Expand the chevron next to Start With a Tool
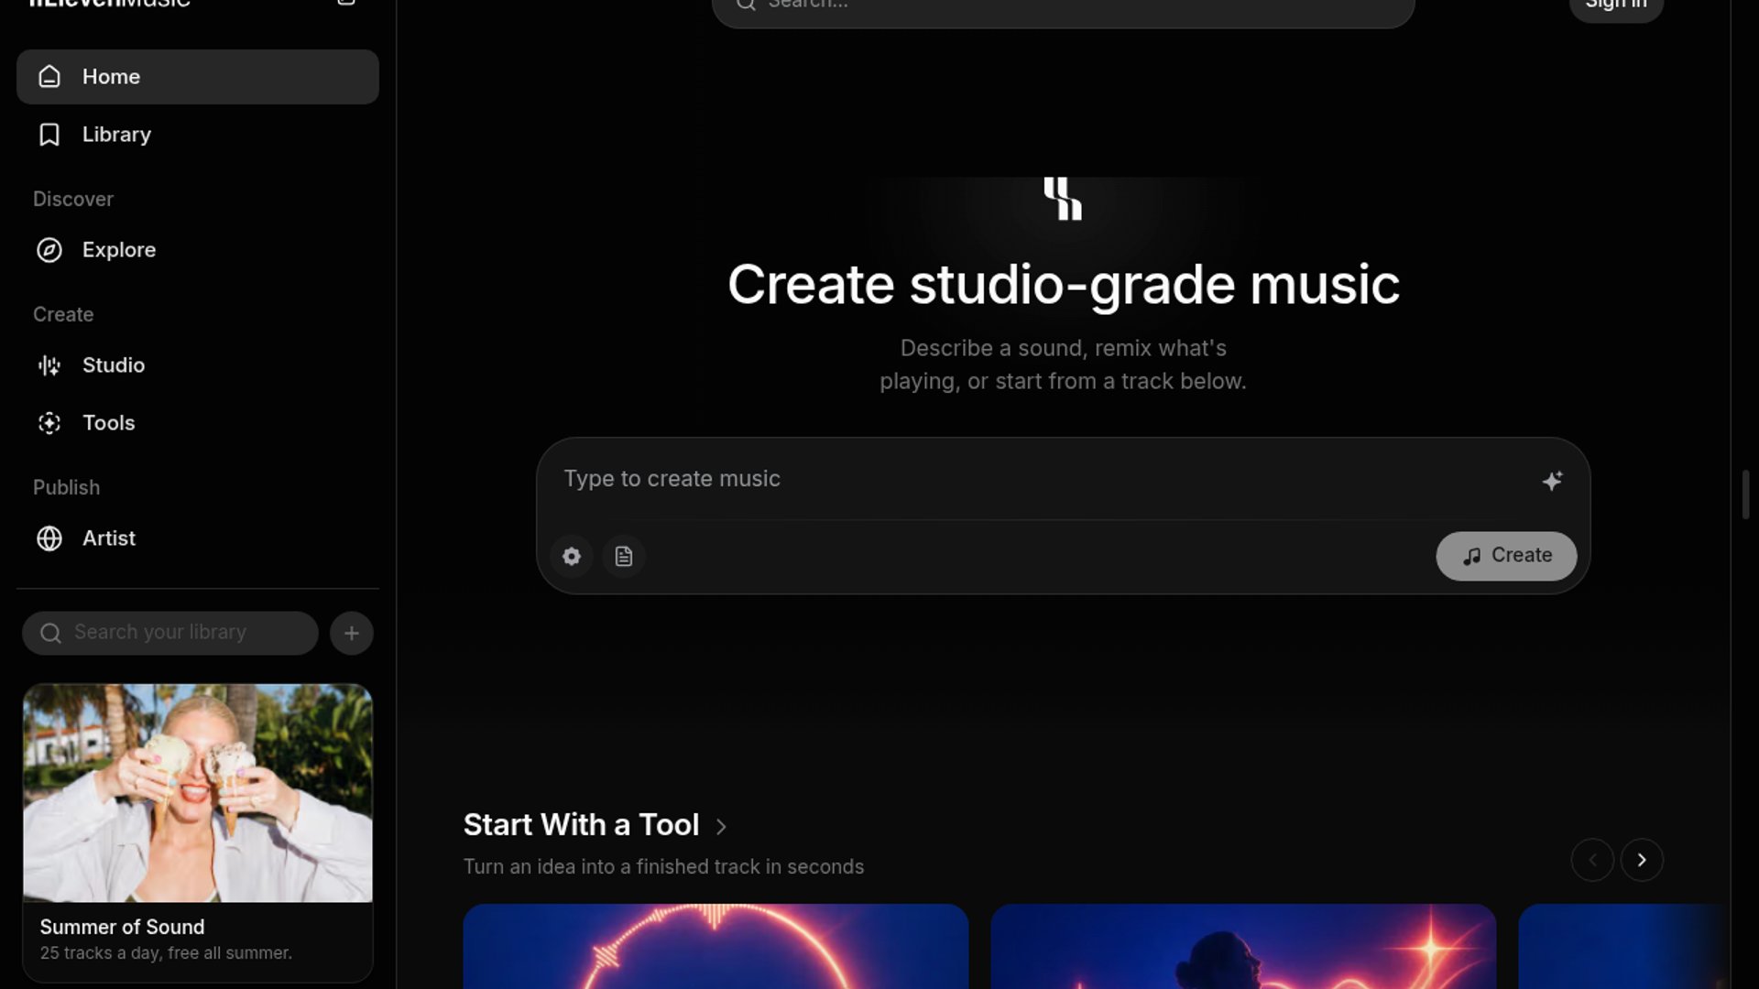Image resolution: width=1759 pixels, height=989 pixels. 721,827
